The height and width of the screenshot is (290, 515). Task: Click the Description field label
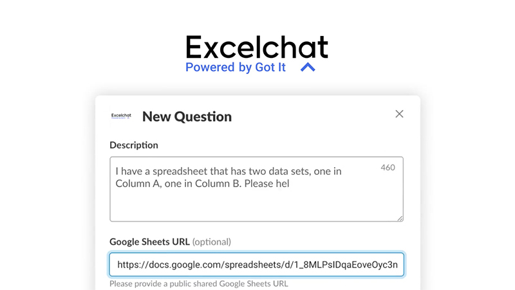point(134,145)
